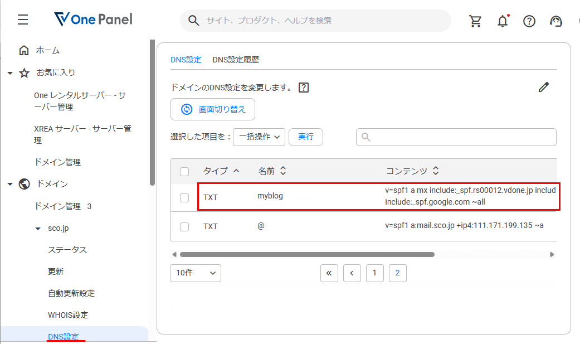This screenshot has width=580, height=344.
Task: Open notifications bell
Action: (x=503, y=21)
